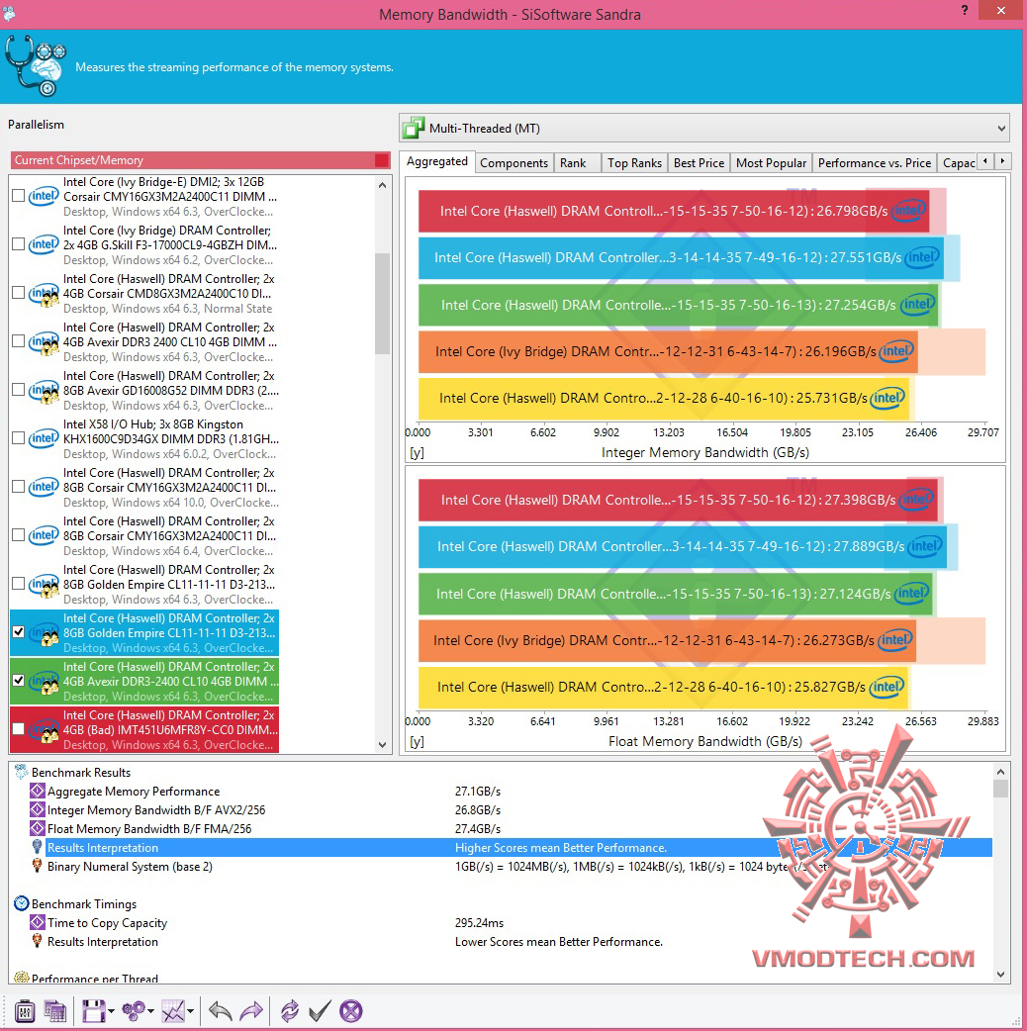1027x1031 pixels.
Task: Click the 295.24ms timing value
Action: [x=479, y=922]
